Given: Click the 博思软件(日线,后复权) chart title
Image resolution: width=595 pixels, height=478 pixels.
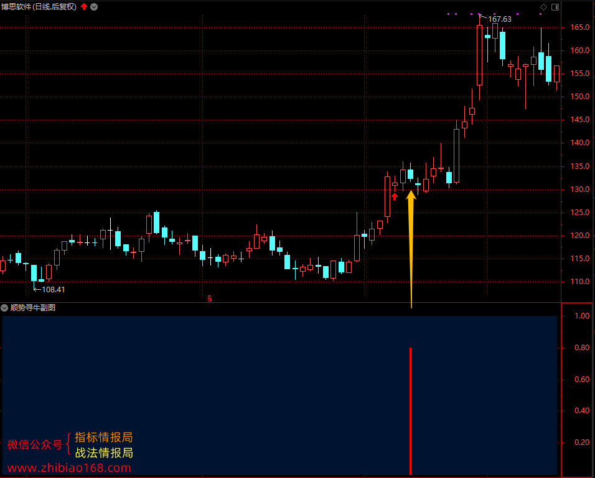Looking at the screenshot, I should click(39, 6).
